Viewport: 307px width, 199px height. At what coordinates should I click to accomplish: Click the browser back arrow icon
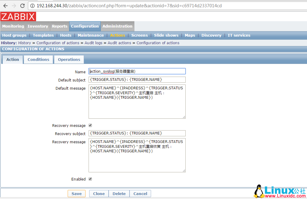(x=5, y=5)
